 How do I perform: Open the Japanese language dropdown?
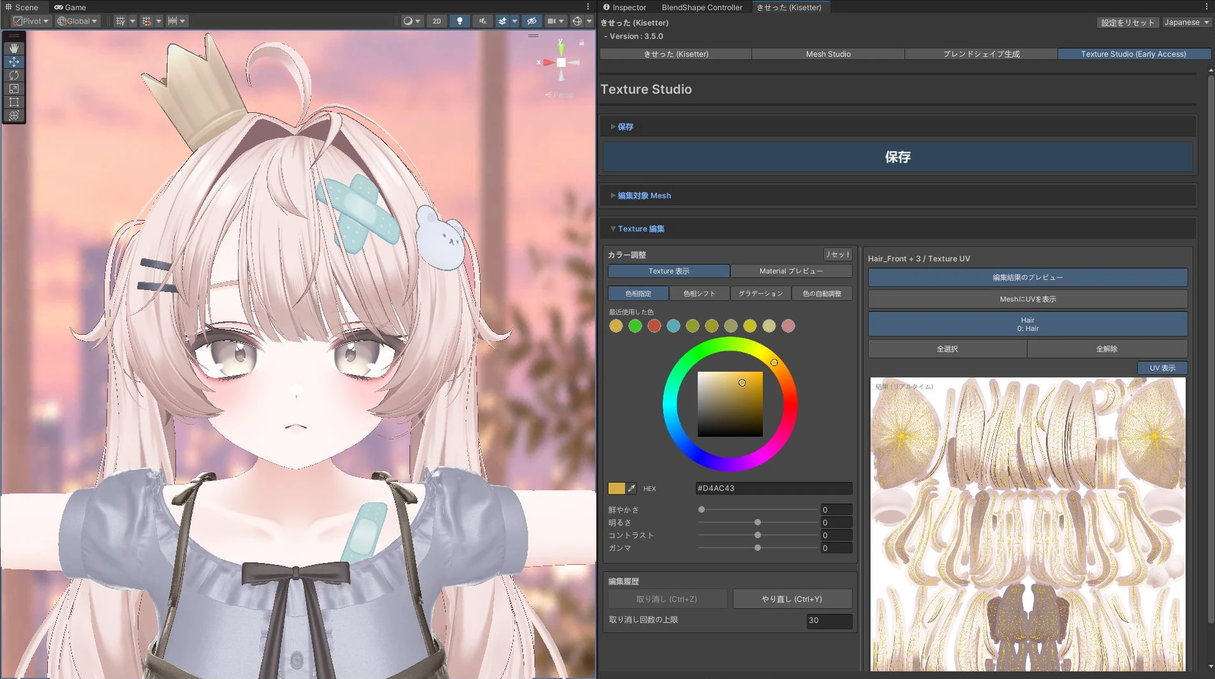click(x=1186, y=22)
